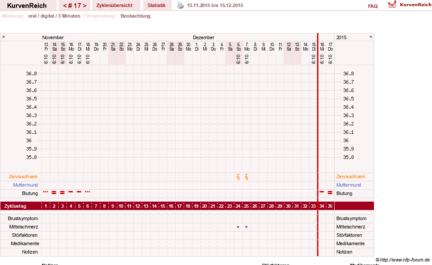432x265 pixels.
Task: Select cycle day 14 in Zyklustag row
Action: point(154,206)
